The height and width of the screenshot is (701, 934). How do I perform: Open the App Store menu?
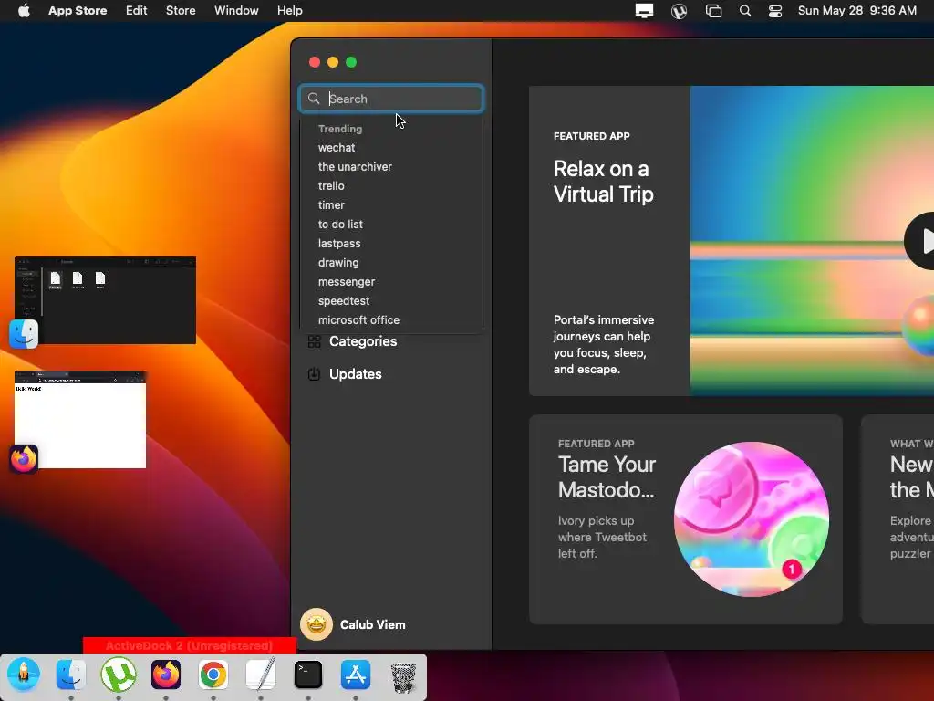[78, 10]
